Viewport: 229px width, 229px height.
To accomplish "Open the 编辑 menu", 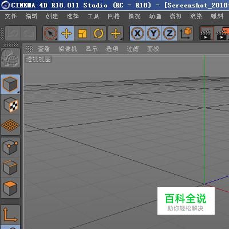I will pyautogui.click(x=31, y=17).
